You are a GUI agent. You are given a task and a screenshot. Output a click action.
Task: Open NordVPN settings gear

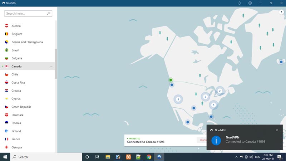(250, 3)
